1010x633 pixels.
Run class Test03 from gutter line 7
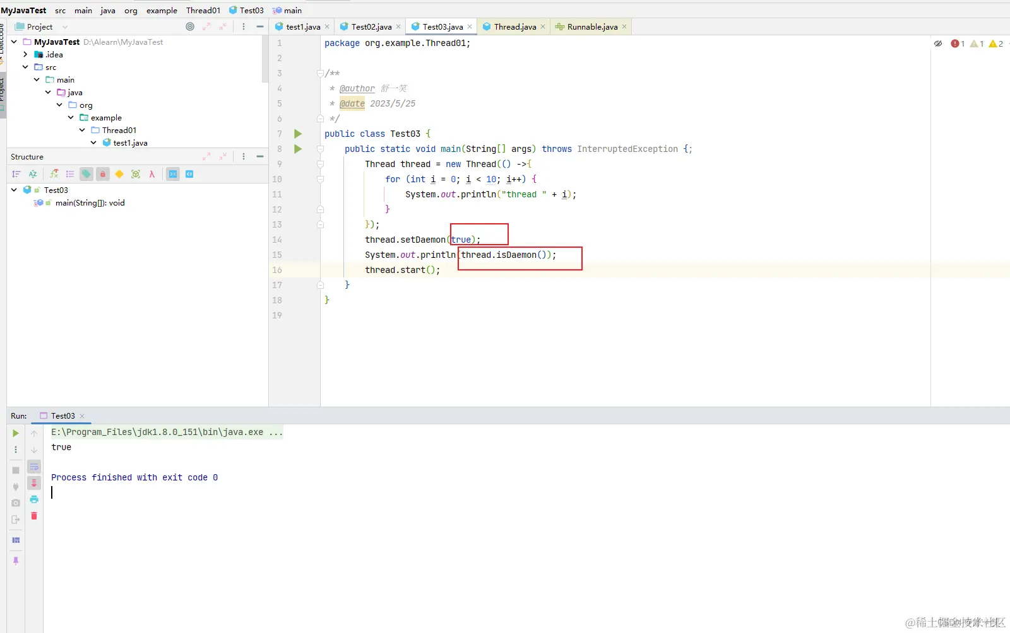tap(298, 134)
